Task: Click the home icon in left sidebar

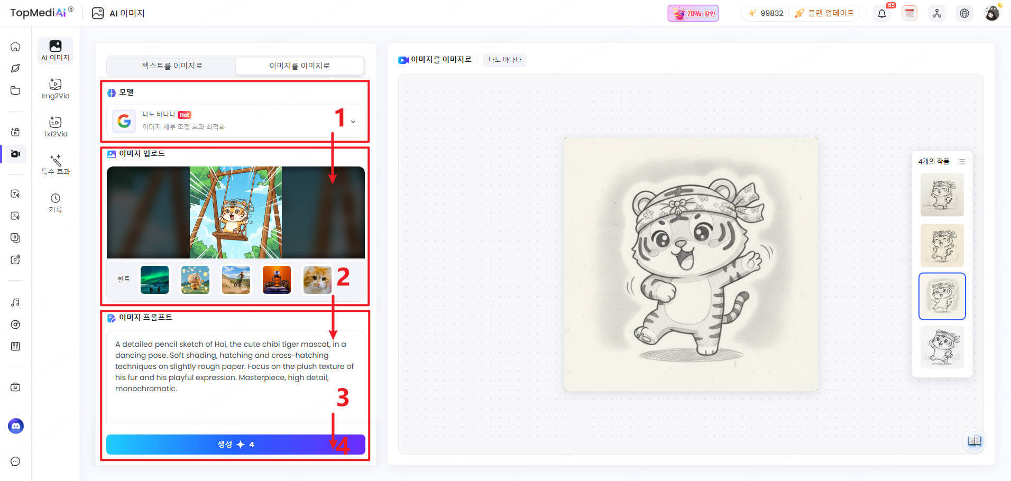Action: point(15,47)
